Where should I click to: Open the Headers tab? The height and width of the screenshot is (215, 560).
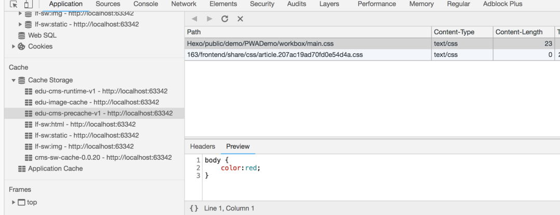pyautogui.click(x=202, y=147)
